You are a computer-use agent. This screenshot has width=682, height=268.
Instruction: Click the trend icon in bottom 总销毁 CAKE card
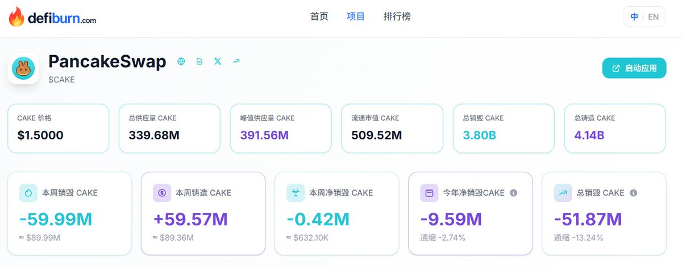tap(563, 193)
